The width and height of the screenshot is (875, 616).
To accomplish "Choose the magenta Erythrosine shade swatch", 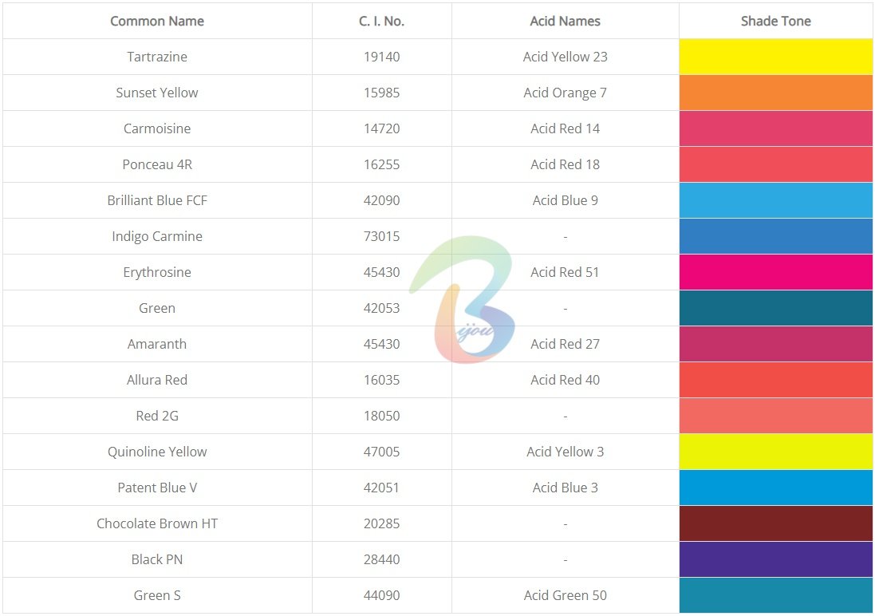I will 775,272.
